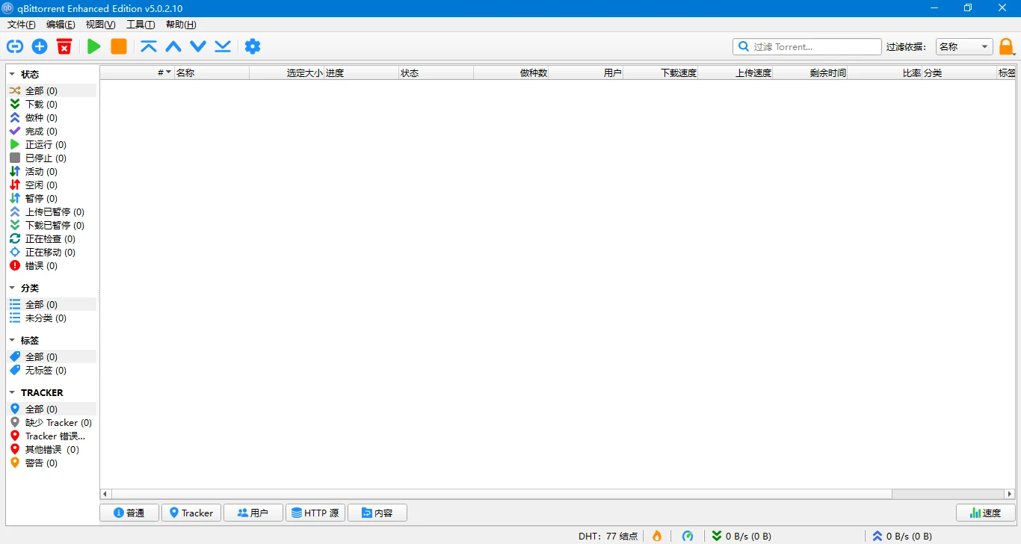Toggle alternative speed limits gauge icon

(x=688, y=536)
